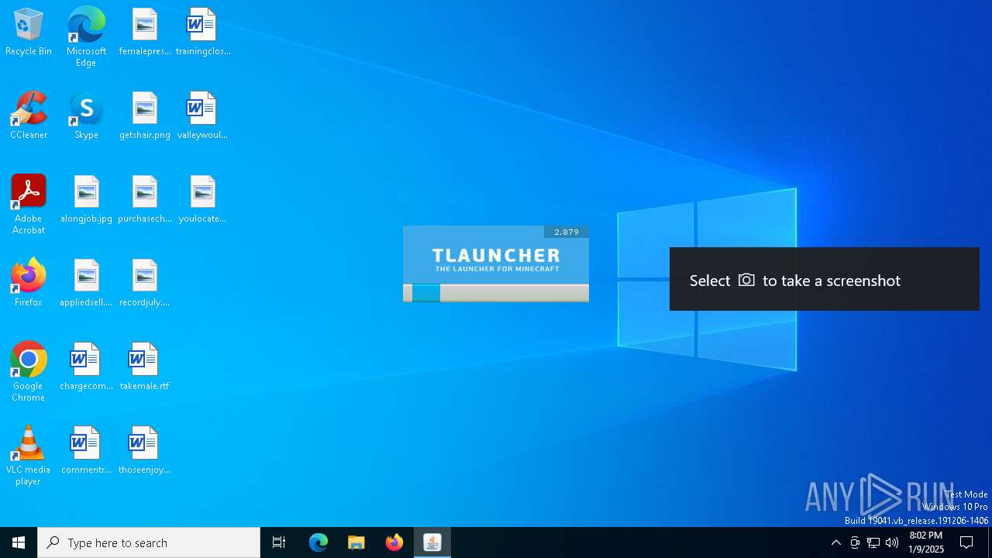Viewport: 992px width, 558px height.
Task: Expand the hidden system tray icons
Action: click(x=836, y=542)
